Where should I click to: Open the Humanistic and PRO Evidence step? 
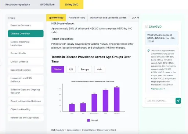click(26, 80)
